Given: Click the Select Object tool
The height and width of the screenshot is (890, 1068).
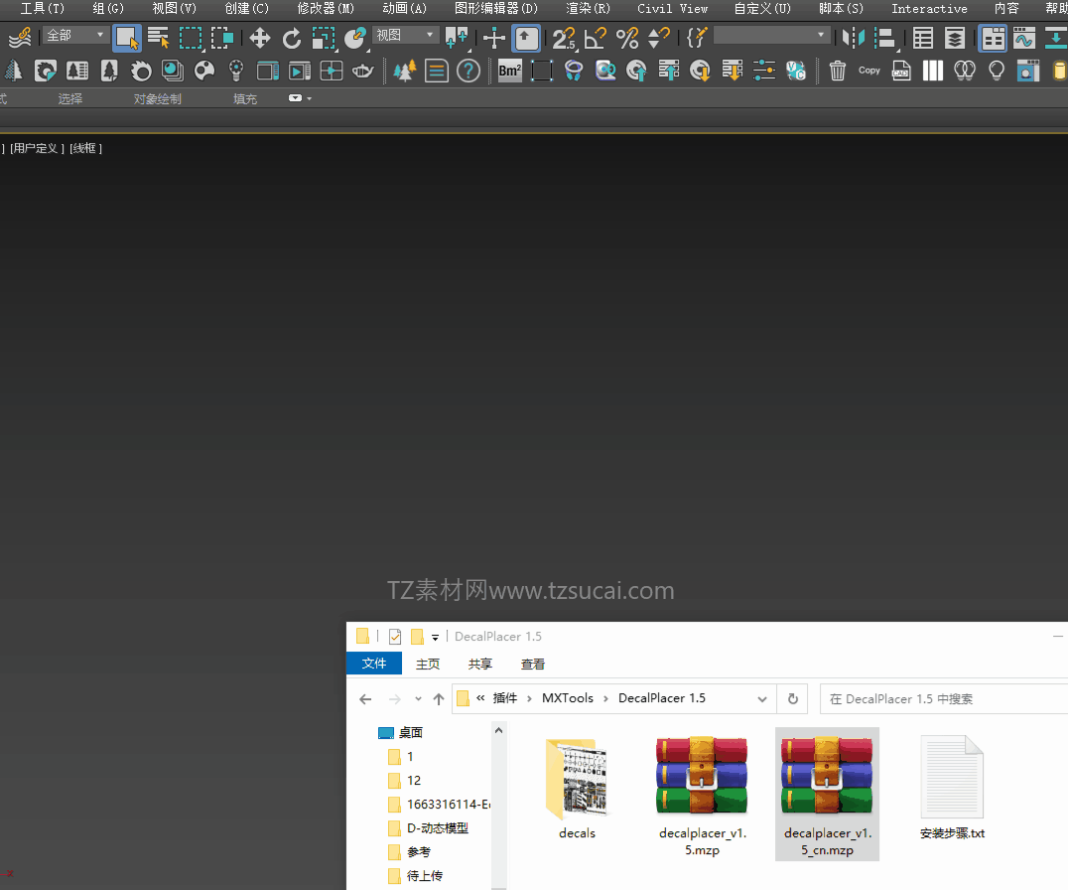Looking at the screenshot, I should coord(126,39).
